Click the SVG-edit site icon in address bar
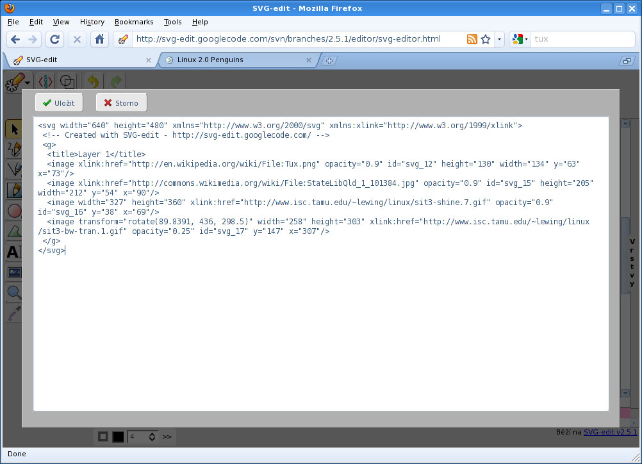 click(123, 39)
